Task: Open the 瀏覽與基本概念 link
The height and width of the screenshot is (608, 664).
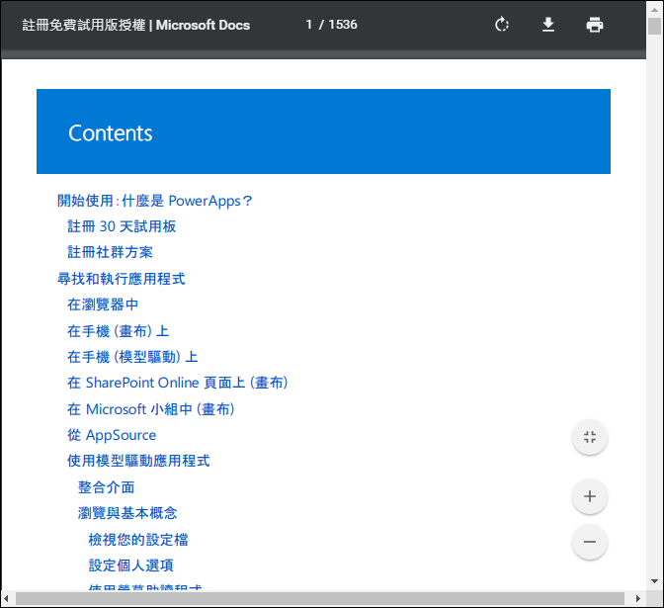Action: point(127,513)
